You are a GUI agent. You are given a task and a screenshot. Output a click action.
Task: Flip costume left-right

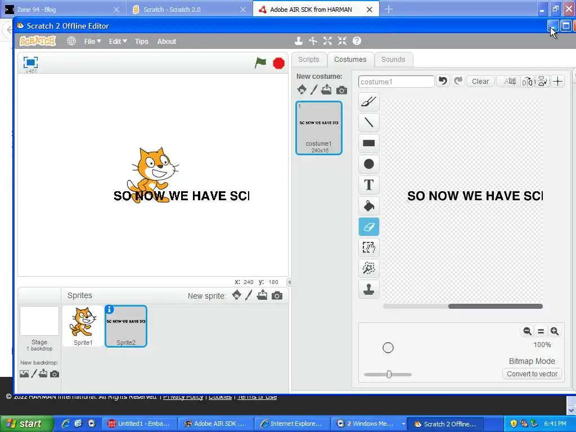tap(528, 82)
